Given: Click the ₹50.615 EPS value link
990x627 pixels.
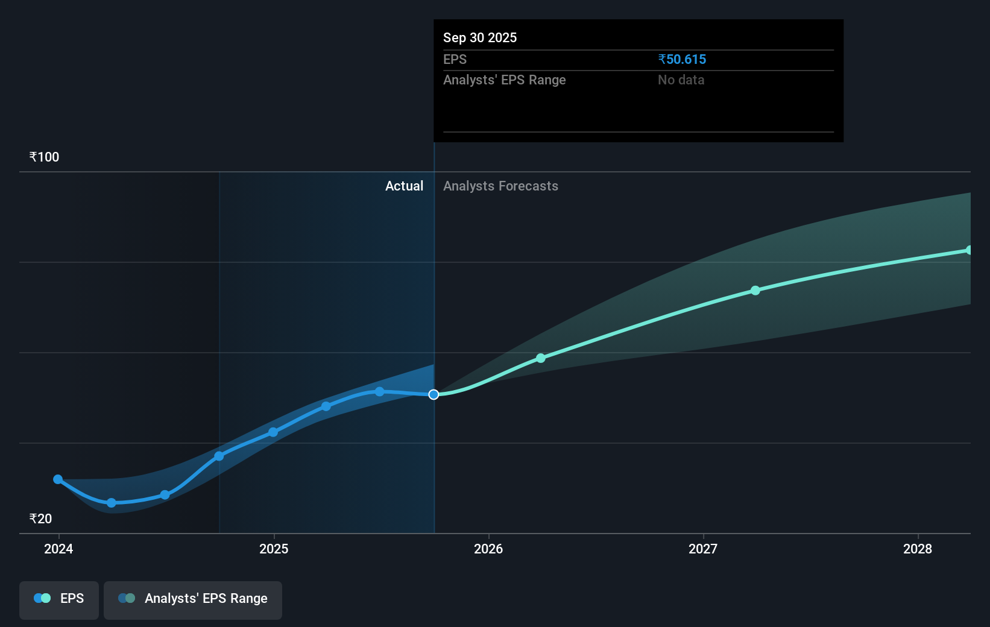Looking at the screenshot, I should [x=683, y=59].
